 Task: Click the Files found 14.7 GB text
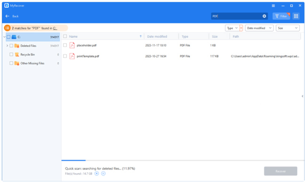(79, 174)
